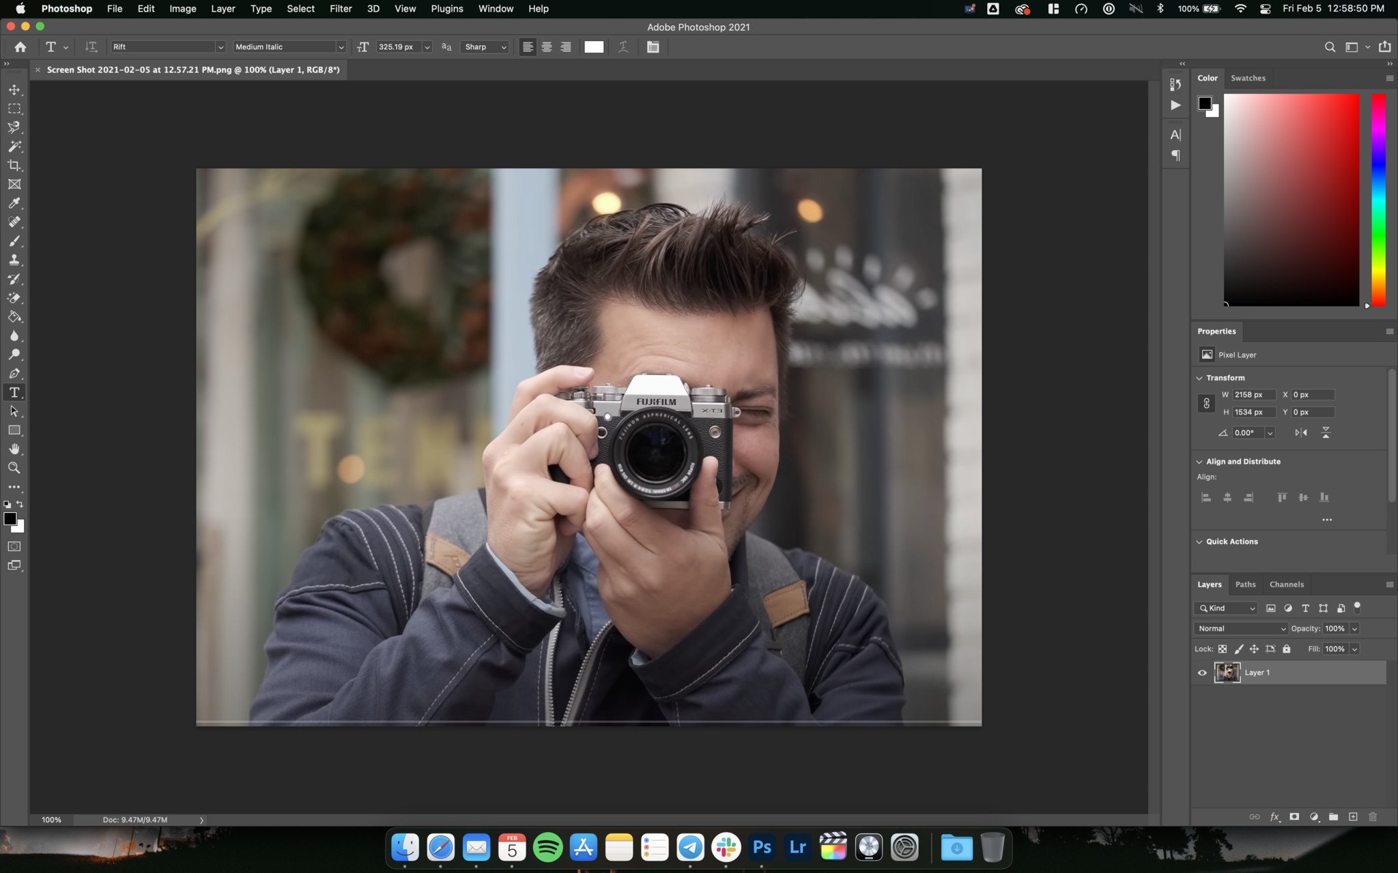Switch to the Channels tab
The height and width of the screenshot is (873, 1398).
(1286, 583)
